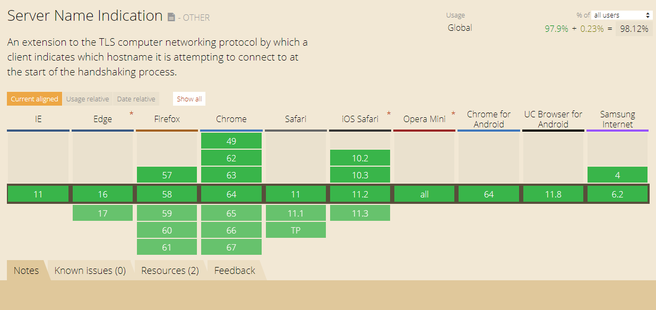Open the Notes tab
The width and height of the screenshot is (656, 310).
27,271
